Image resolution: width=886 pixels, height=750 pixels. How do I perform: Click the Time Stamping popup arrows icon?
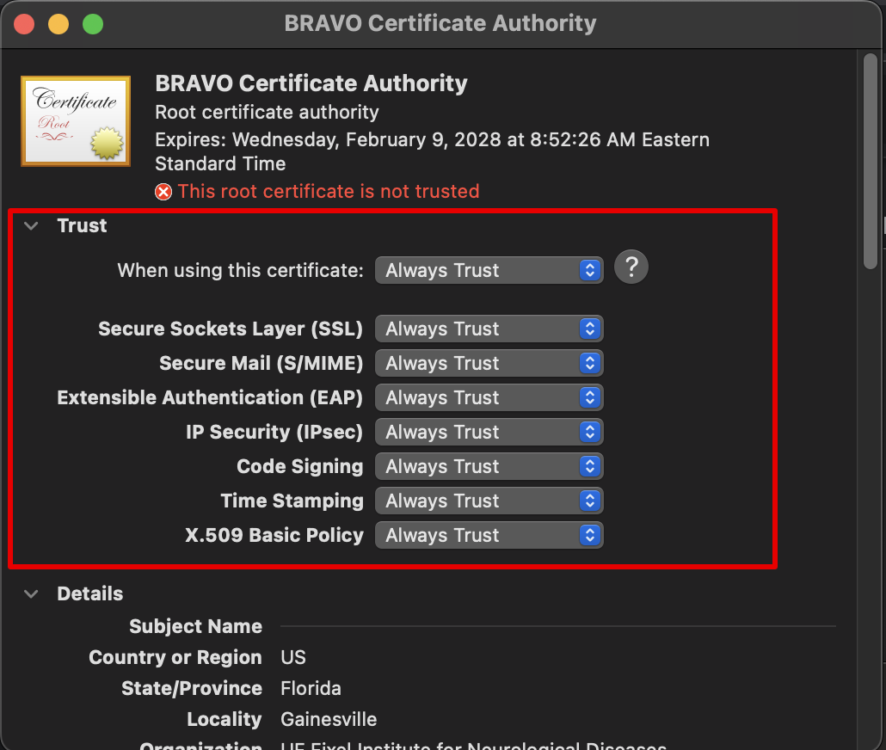coord(590,501)
